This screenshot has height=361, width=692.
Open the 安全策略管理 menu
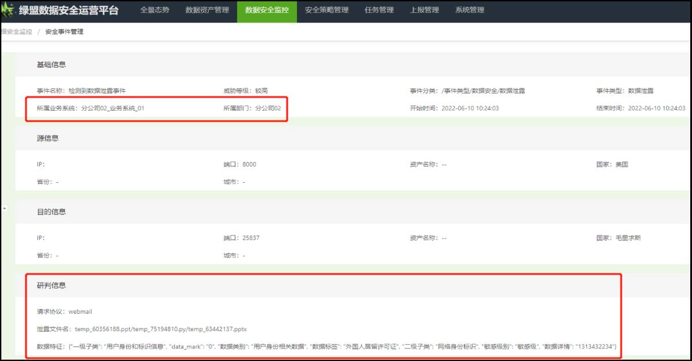pyautogui.click(x=327, y=10)
